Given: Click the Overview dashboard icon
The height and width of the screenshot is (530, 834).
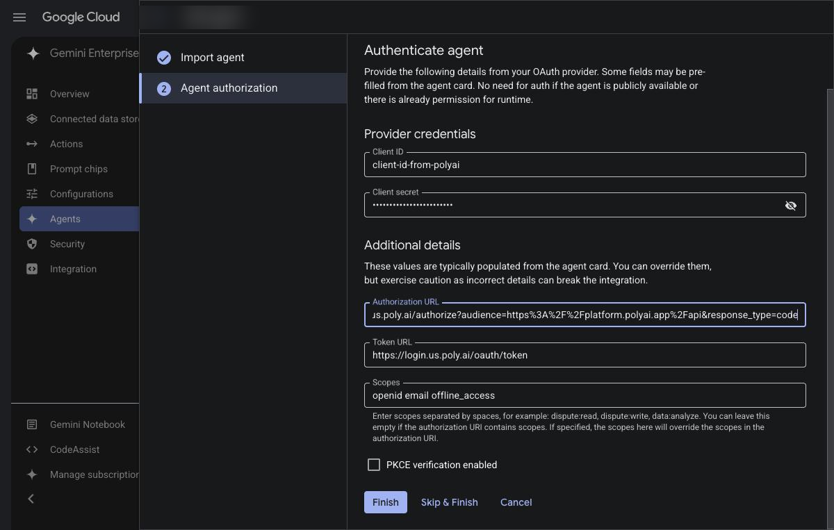Looking at the screenshot, I should [32, 94].
